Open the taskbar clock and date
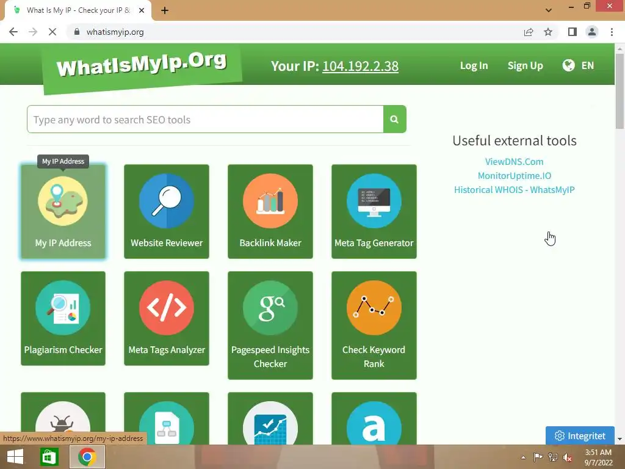Screen dimensions: 625x469 (598, 457)
